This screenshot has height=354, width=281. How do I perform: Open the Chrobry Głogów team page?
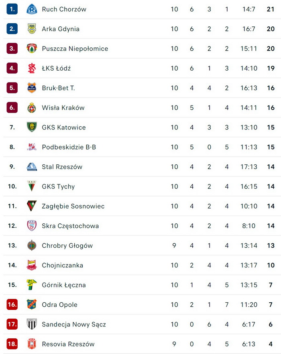[x=67, y=245]
